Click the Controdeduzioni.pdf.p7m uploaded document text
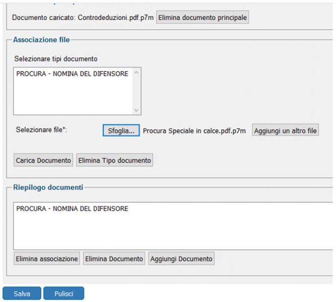Viewport: 336px width, 302px height. point(115,17)
